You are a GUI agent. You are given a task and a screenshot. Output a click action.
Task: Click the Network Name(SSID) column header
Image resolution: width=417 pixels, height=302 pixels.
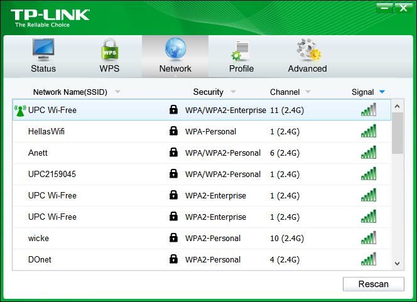(70, 92)
